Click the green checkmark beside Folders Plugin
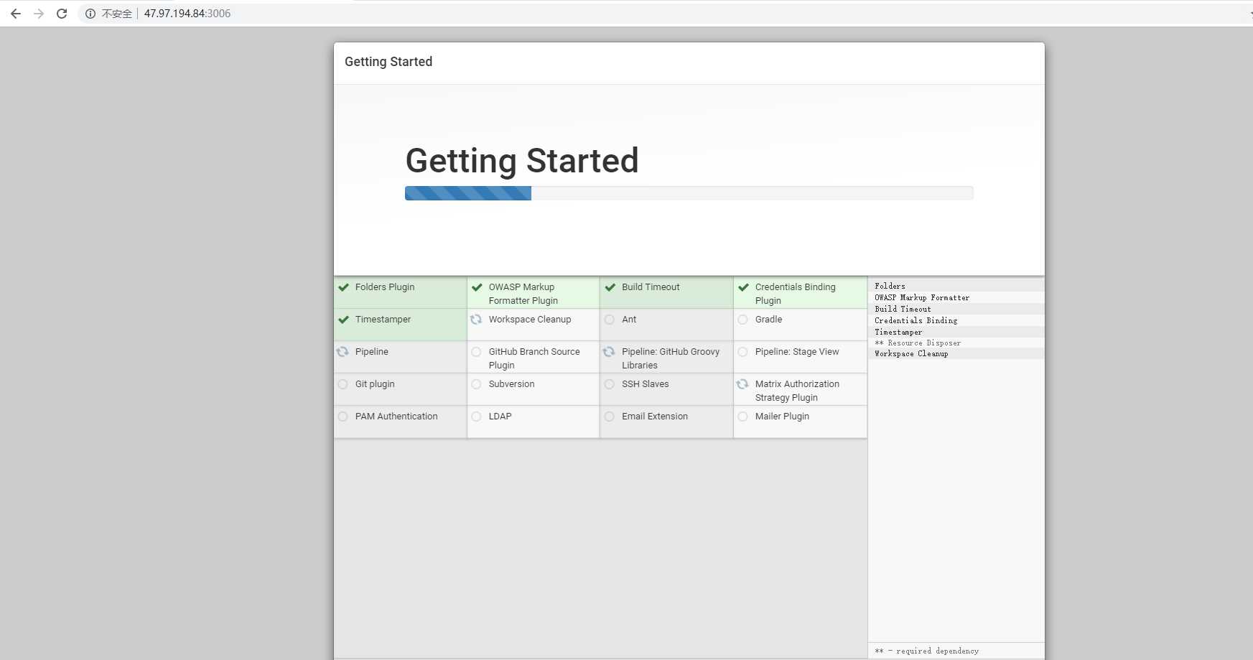Viewport: 1253px width, 660px height. pyautogui.click(x=344, y=287)
